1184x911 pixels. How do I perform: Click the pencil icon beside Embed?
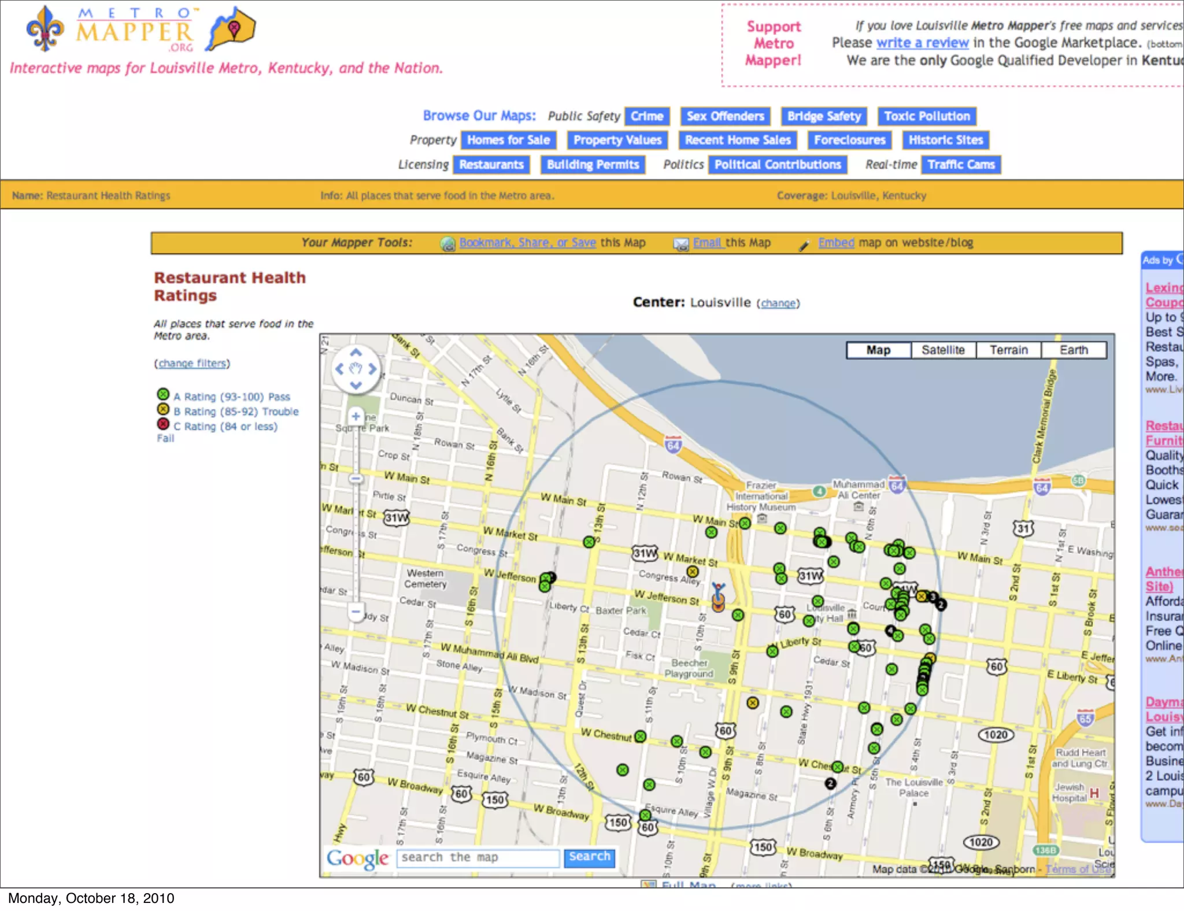804,245
